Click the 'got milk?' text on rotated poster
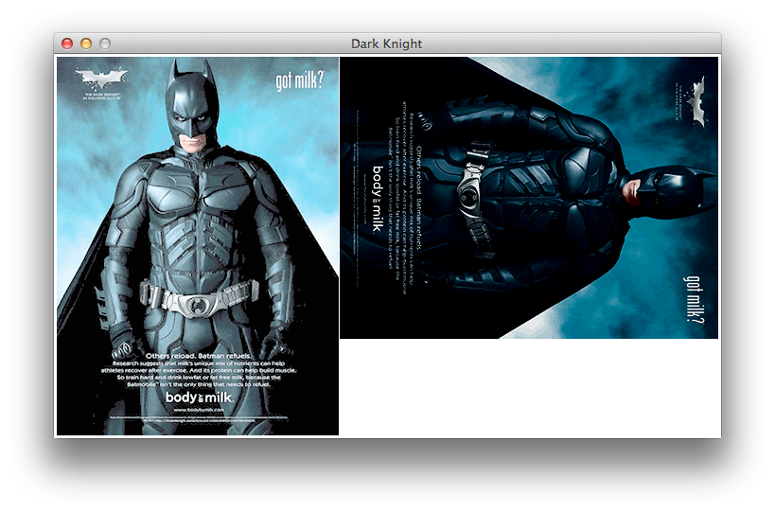The width and height of the screenshot is (775, 513). 694,300
